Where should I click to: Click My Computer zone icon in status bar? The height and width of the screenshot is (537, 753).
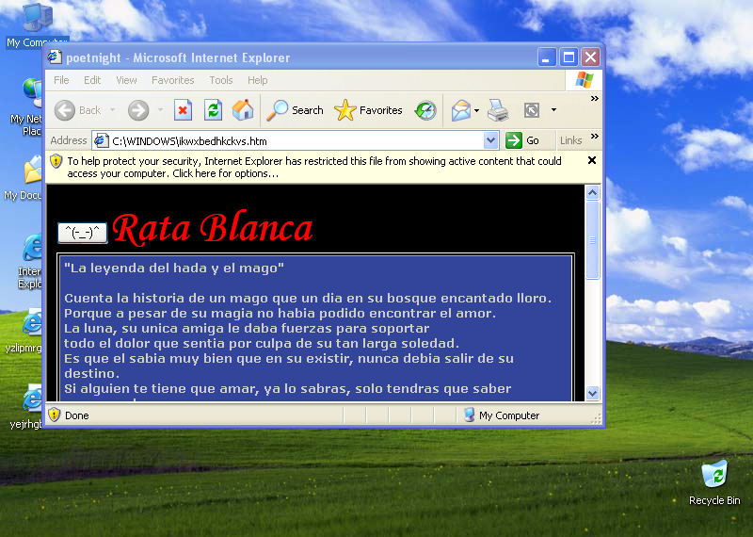[x=469, y=415]
